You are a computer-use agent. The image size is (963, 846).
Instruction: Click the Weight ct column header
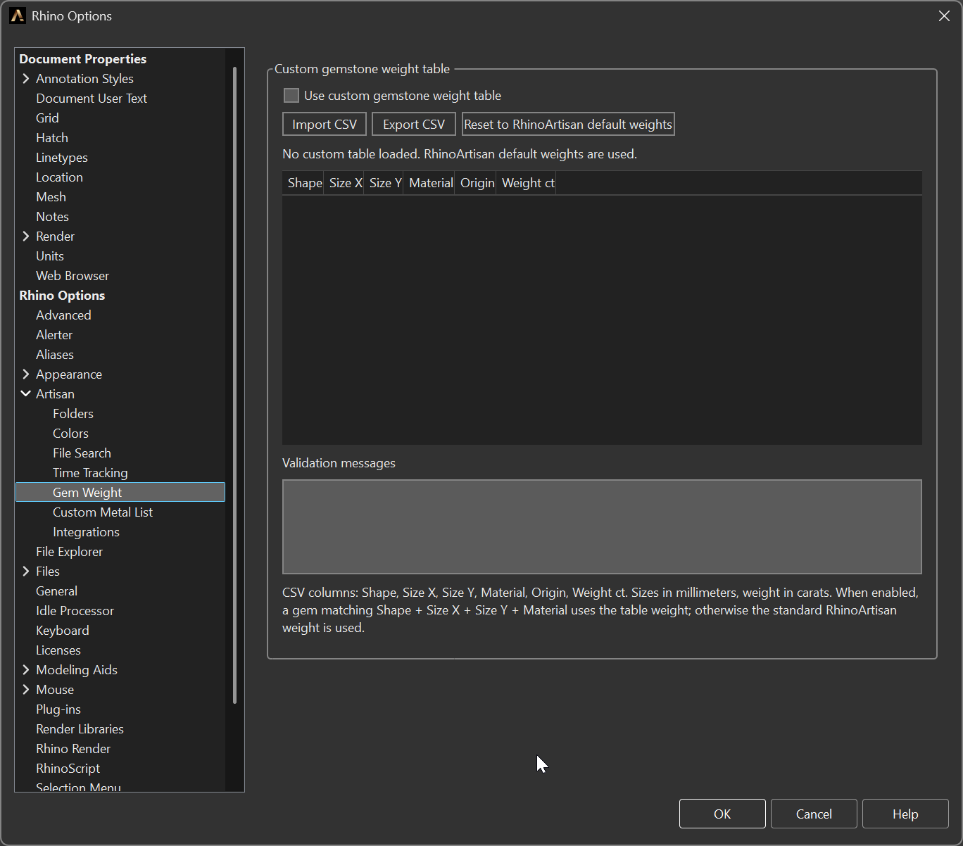point(527,183)
